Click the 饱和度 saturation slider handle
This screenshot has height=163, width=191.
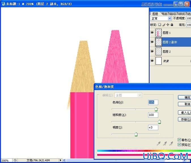pyautogui.click(x=159, y=122)
